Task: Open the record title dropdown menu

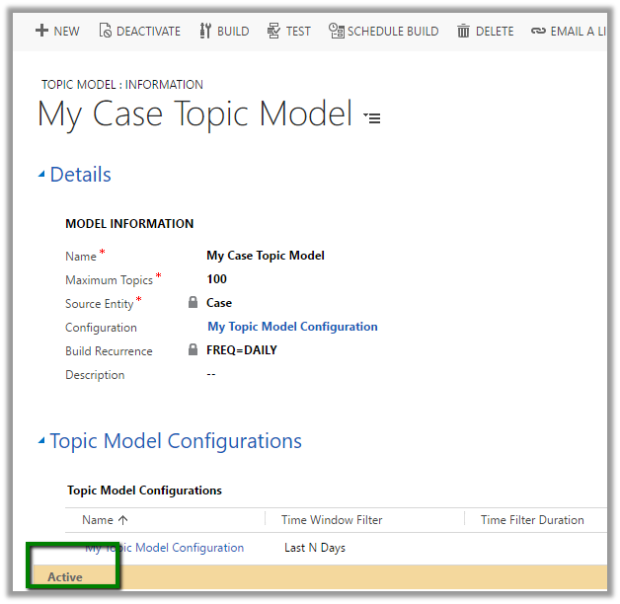Action: coord(372,117)
